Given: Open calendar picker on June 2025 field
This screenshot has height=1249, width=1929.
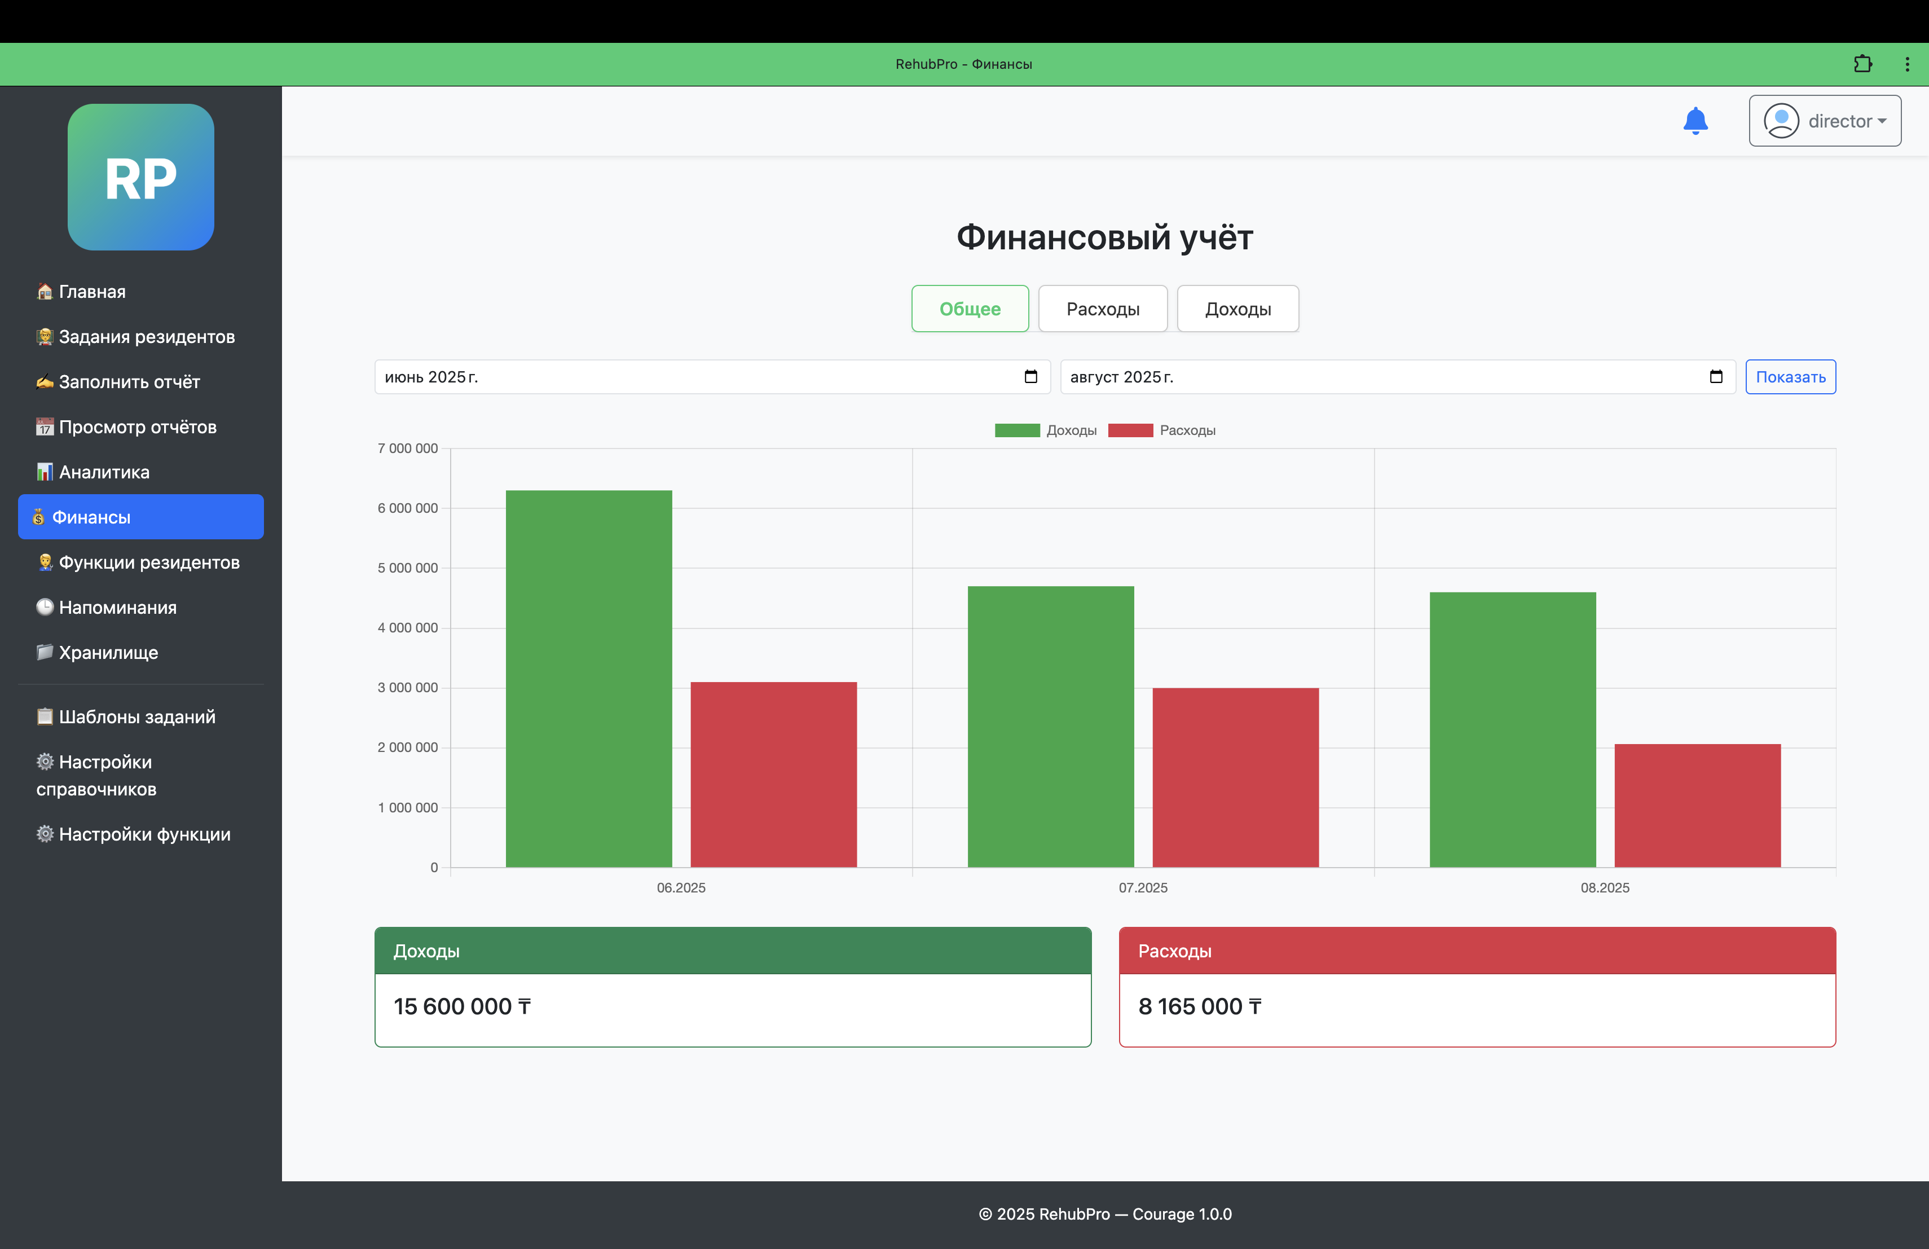Looking at the screenshot, I should coord(1030,377).
